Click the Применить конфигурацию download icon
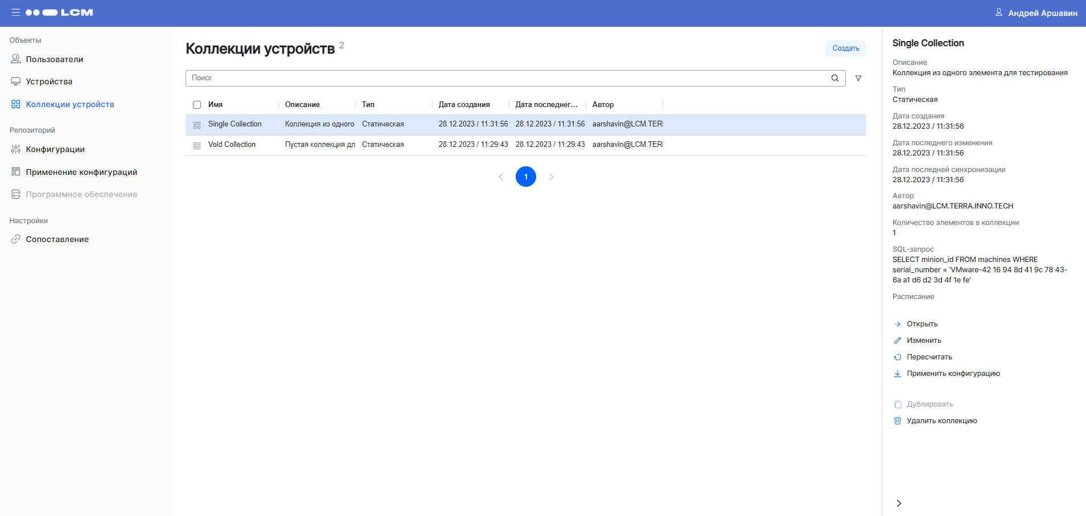The width and height of the screenshot is (1086, 516). point(898,374)
